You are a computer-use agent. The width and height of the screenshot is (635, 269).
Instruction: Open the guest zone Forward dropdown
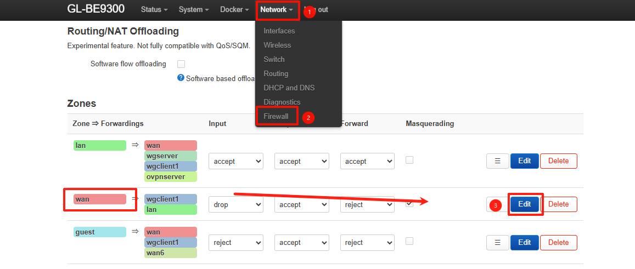(x=367, y=243)
